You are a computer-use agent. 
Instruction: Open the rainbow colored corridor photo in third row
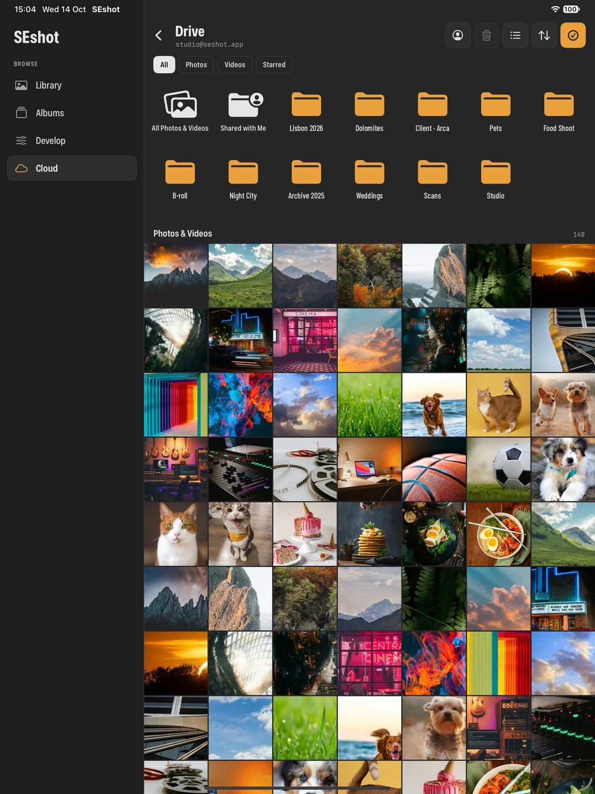pyautogui.click(x=176, y=405)
